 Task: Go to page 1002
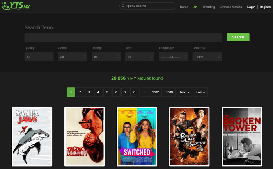click(156, 92)
